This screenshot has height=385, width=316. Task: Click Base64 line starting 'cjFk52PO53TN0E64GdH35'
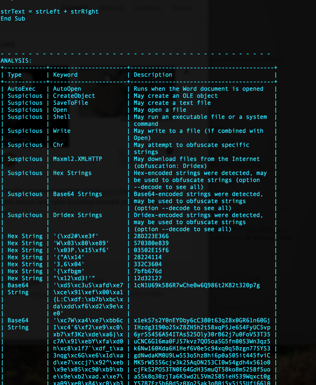tap(202, 369)
